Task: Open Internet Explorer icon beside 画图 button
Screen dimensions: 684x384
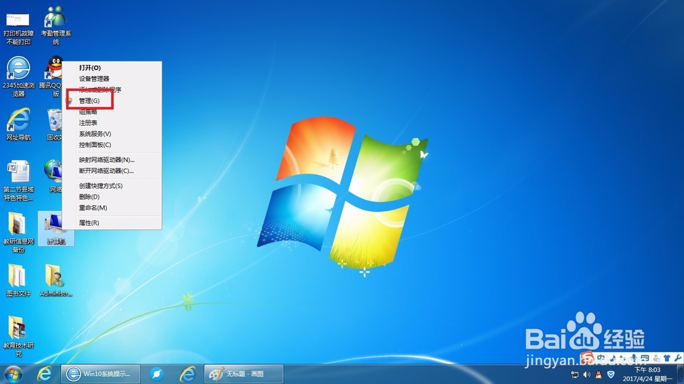Action: [187, 374]
